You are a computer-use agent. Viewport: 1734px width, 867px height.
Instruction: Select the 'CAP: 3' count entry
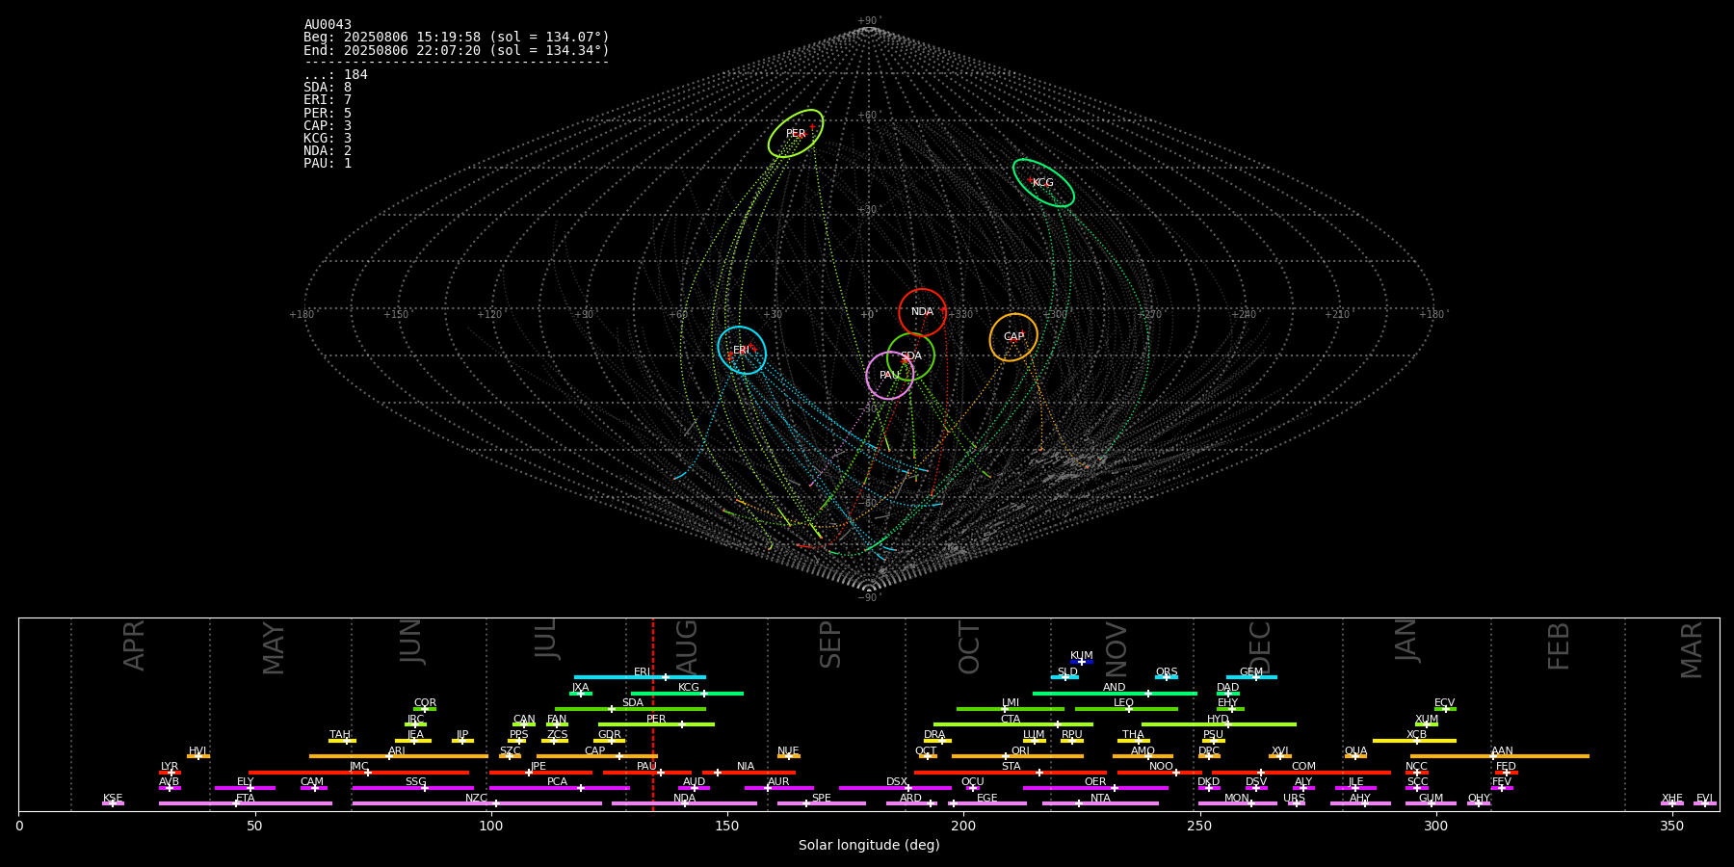pyautogui.click(x=328, y=126)
